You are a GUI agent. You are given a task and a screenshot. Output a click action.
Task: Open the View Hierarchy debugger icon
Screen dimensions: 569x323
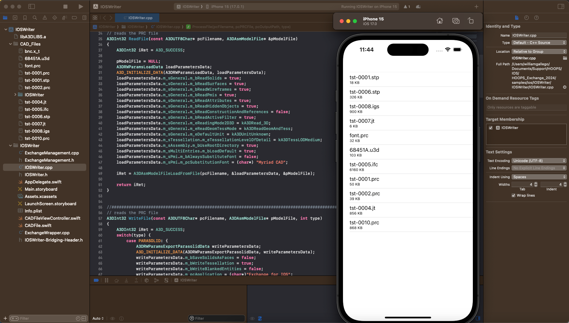[x=146, y=280]
